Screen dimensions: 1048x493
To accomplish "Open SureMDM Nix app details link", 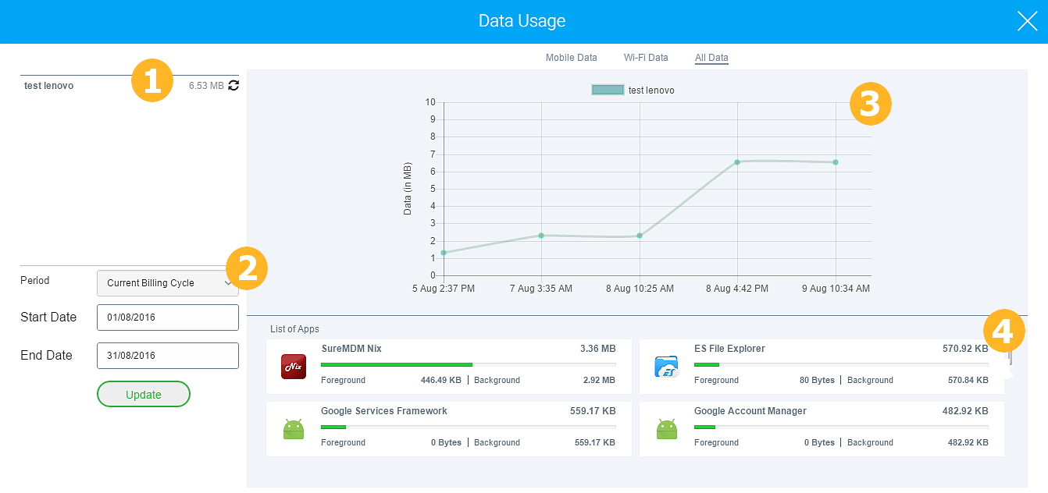I will pos(351,349).
